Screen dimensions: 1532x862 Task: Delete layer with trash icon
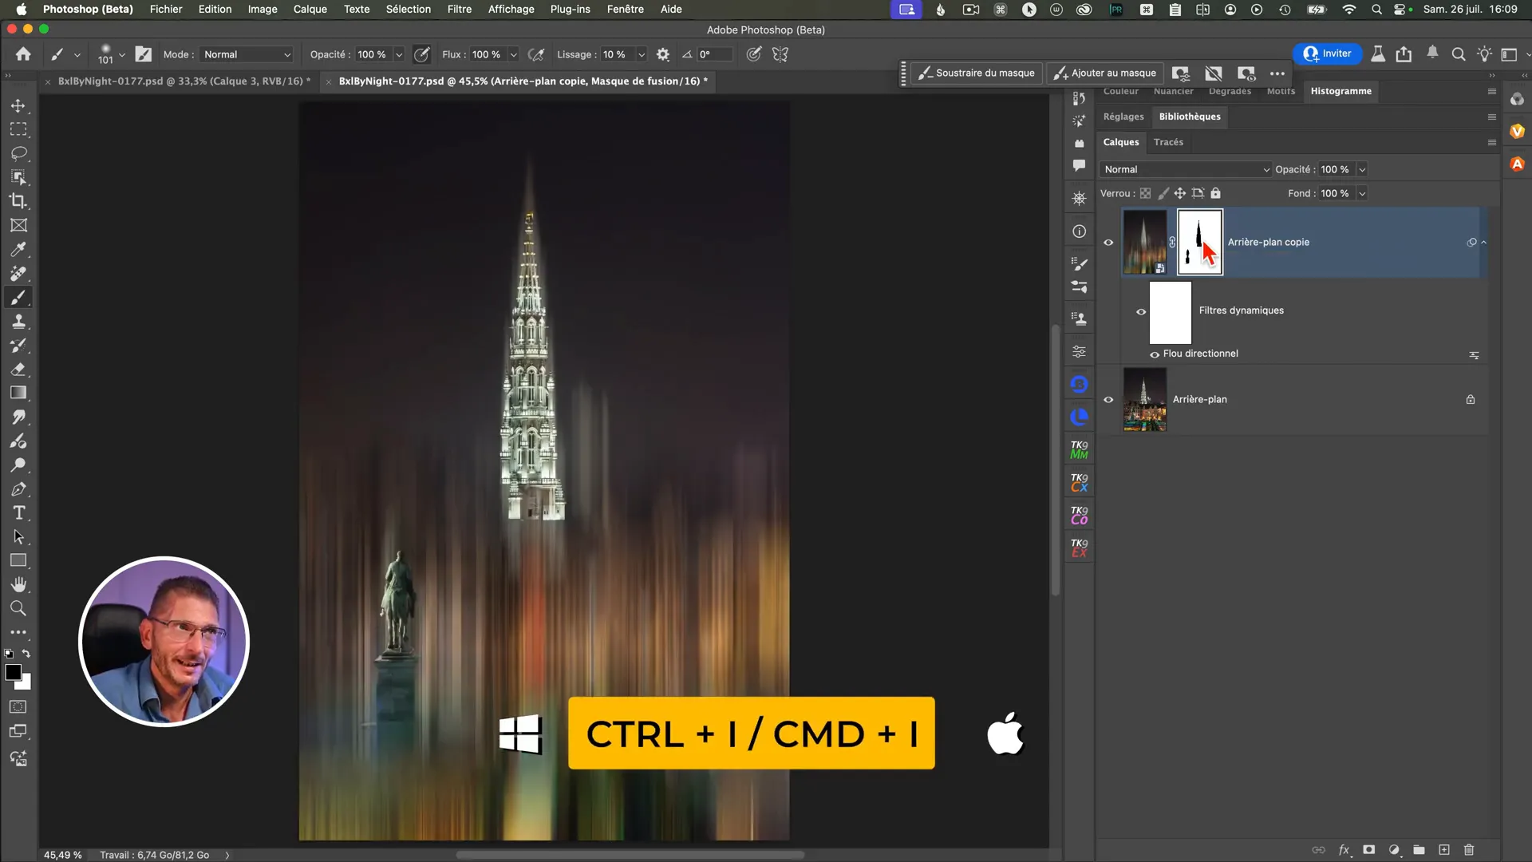coord(1469,850)
